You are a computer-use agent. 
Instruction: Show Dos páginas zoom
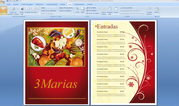pos(91,10)
